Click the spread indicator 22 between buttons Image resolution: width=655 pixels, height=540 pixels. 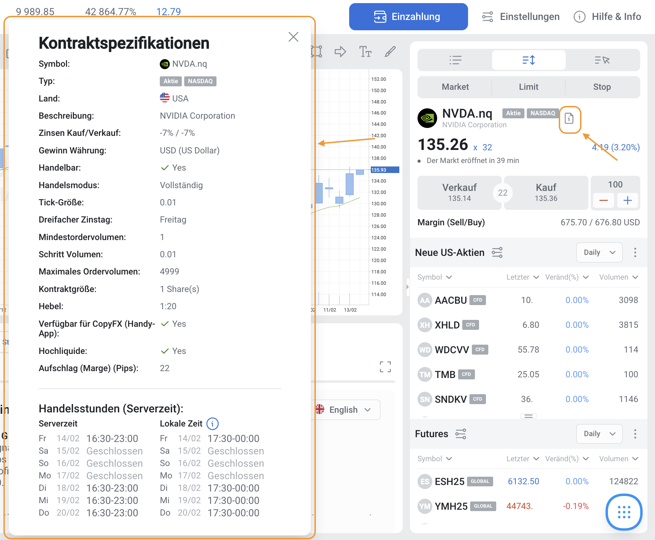tap(502, 193)
